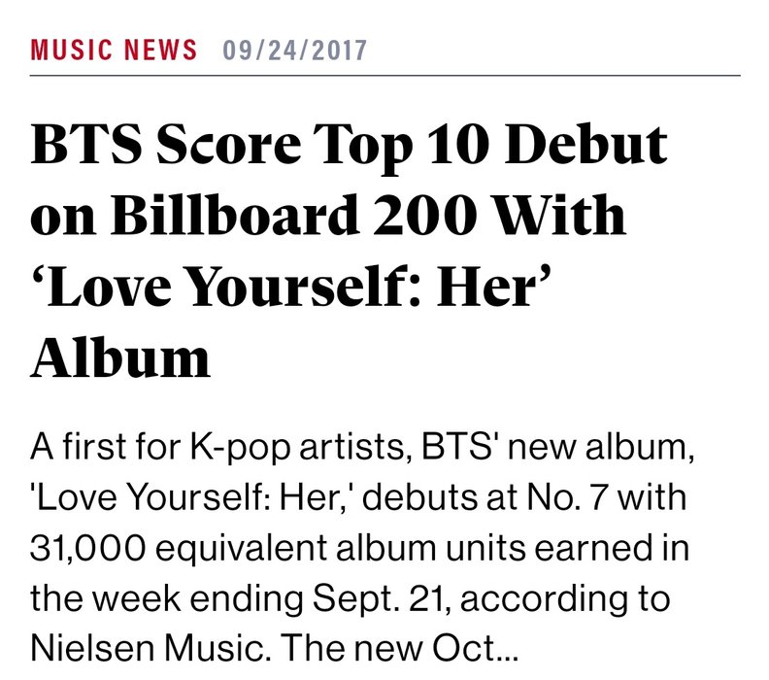The width and height of the screenshot is (769, 680).
Task: Click the word 'MUSIC' in the red label
Action: pyautogui.click(x=72, y=51)
